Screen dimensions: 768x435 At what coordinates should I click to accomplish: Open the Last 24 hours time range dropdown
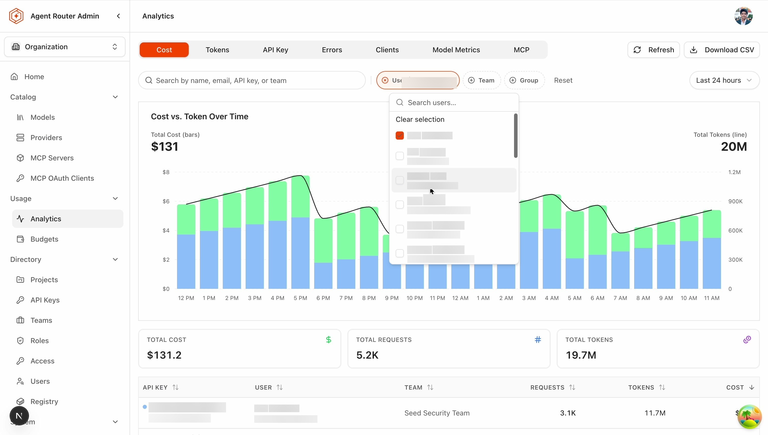coord(724,80)
